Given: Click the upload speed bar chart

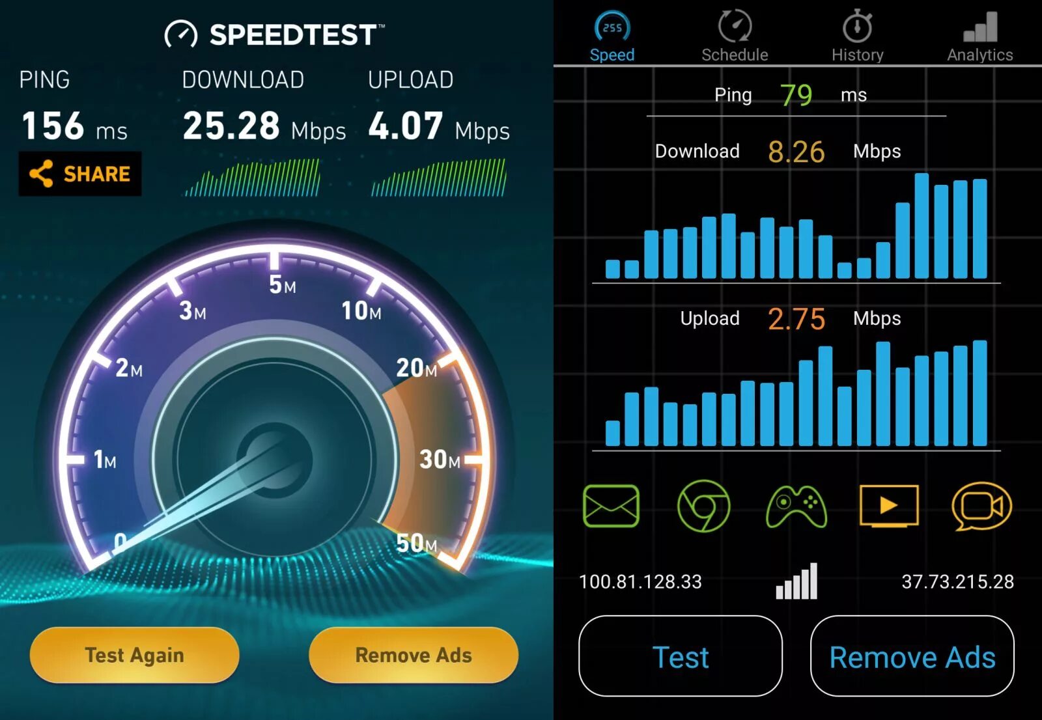Looking at the screenshot, I should (x=796, y=393).
